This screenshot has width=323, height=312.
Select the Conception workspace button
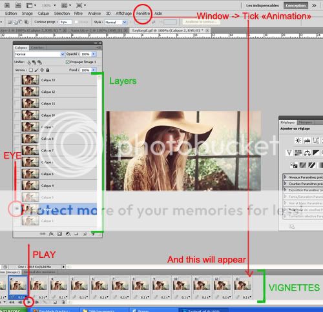click(296, 6)
